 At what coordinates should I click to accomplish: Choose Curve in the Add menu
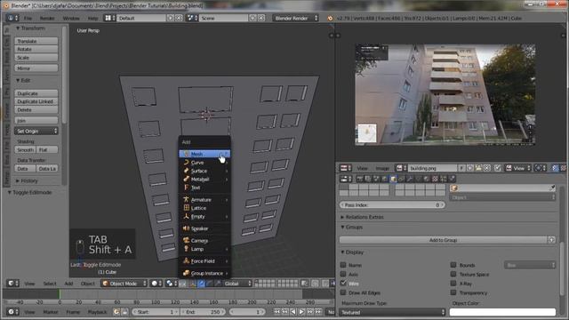pyautogui.click(x=204, y=162)
